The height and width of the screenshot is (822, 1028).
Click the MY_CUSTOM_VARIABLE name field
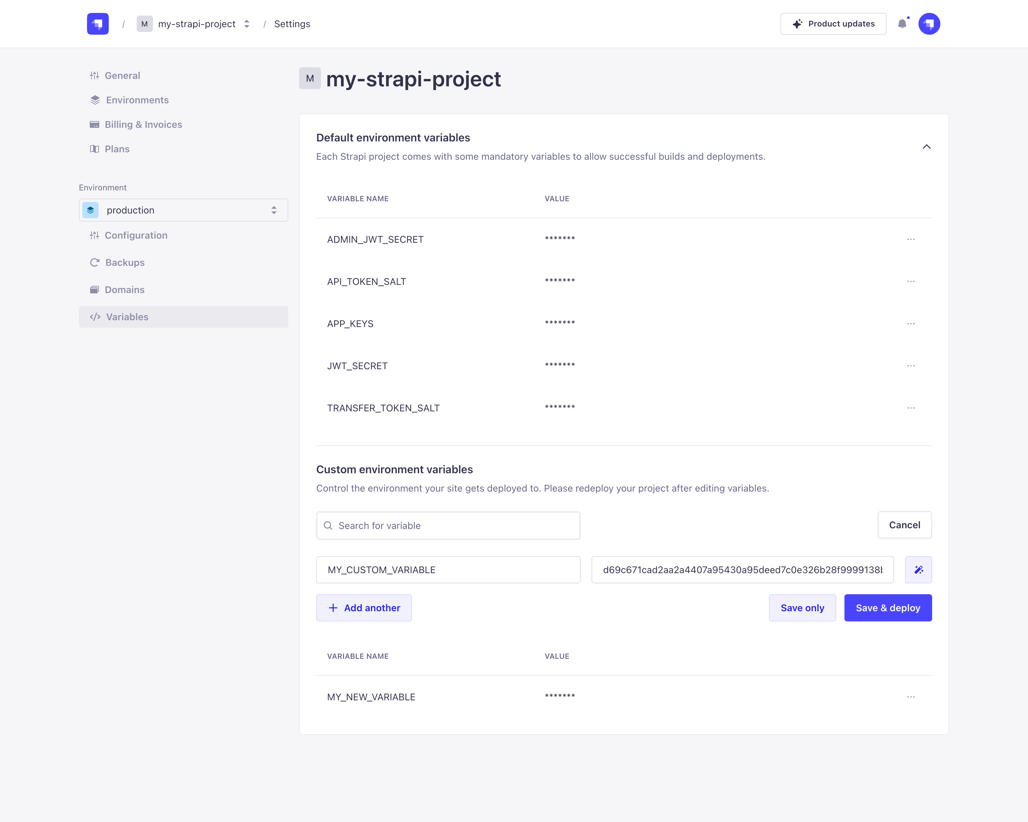(448, 570)
